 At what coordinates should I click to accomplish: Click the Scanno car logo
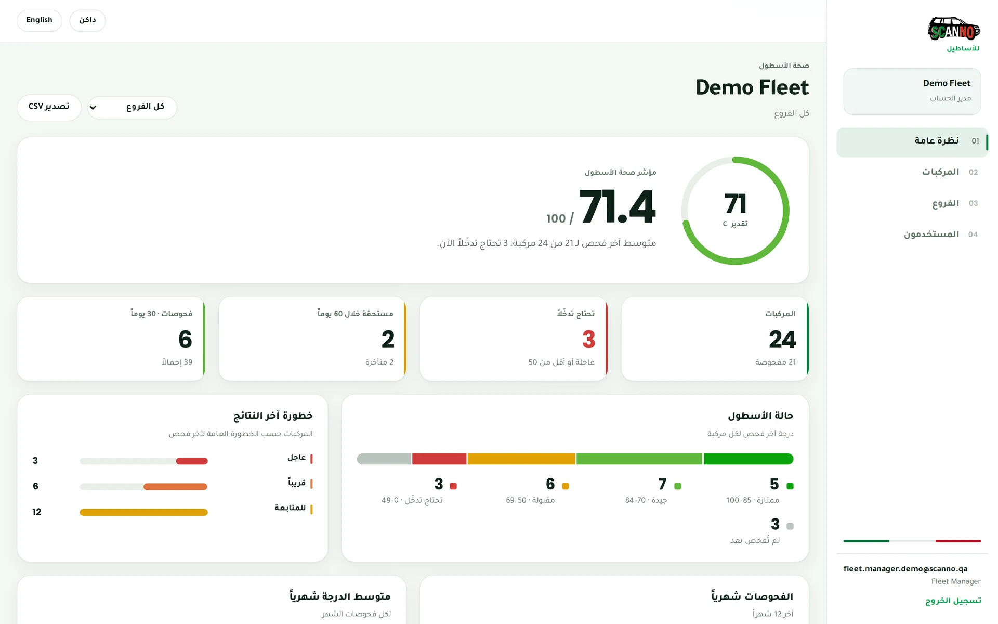tap(954, 29)
